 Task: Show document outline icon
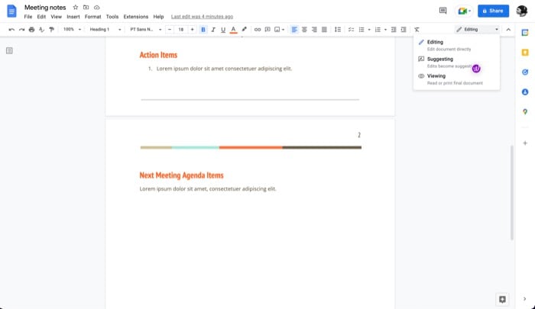point(9,51)
